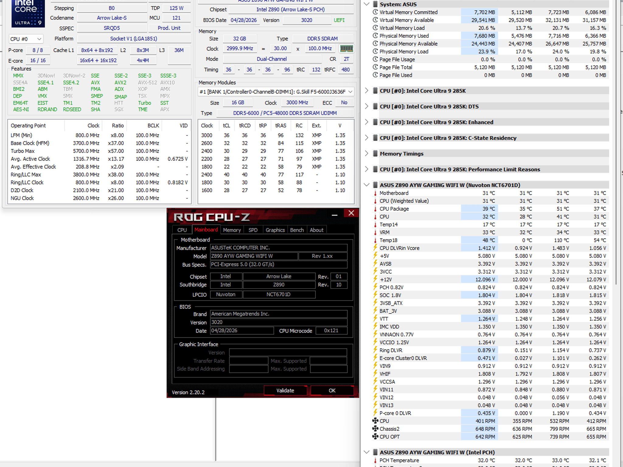Click the Manufacturer field ASUSTeK COMPUTER INC.

point(278,247)
